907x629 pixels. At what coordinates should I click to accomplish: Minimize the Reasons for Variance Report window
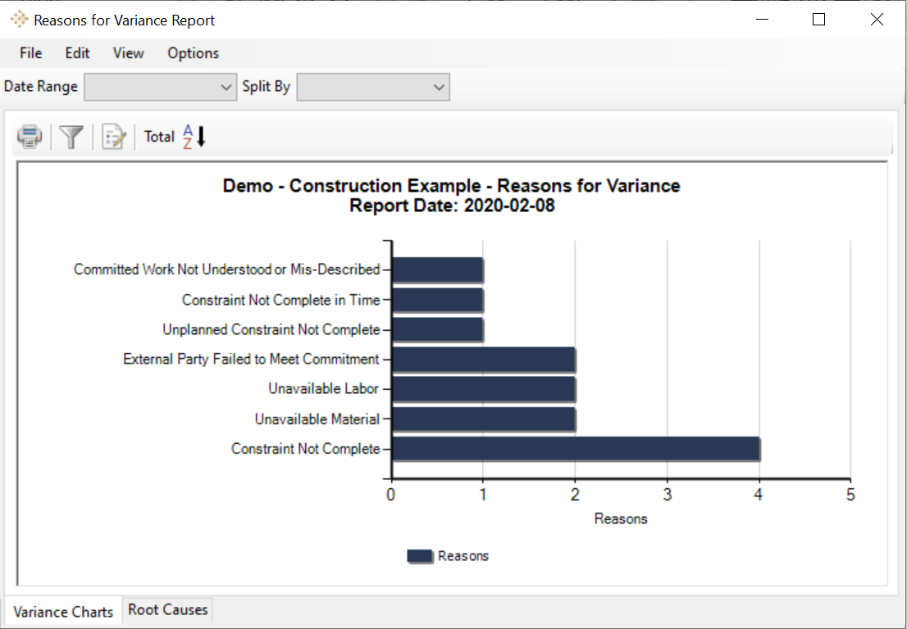[x=763, y=20]
